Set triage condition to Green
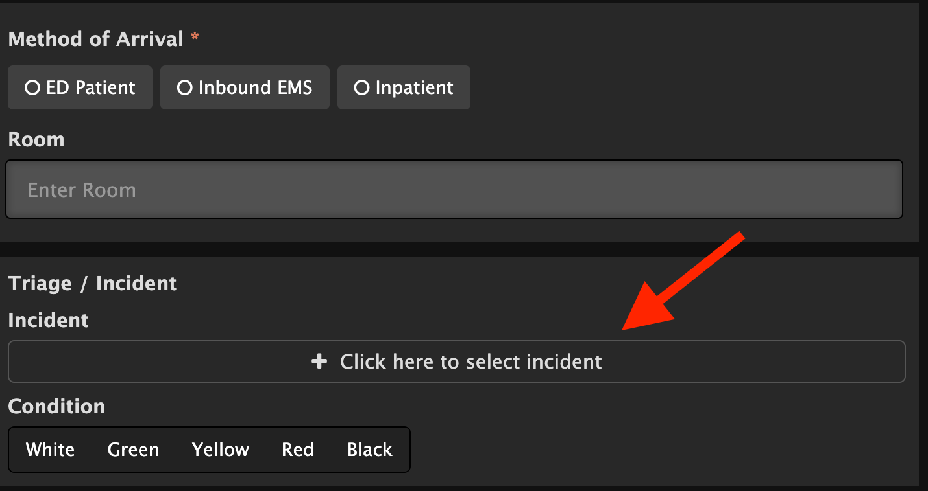 (133, 450)
